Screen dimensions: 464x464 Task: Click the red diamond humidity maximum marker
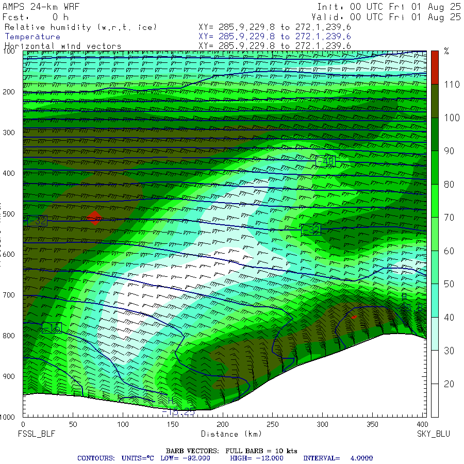(x=95, y=218)
